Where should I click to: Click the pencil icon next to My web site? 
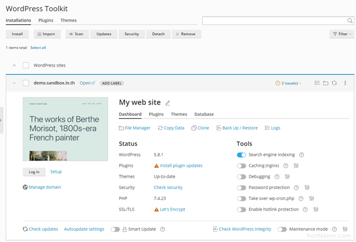[168, 103]
